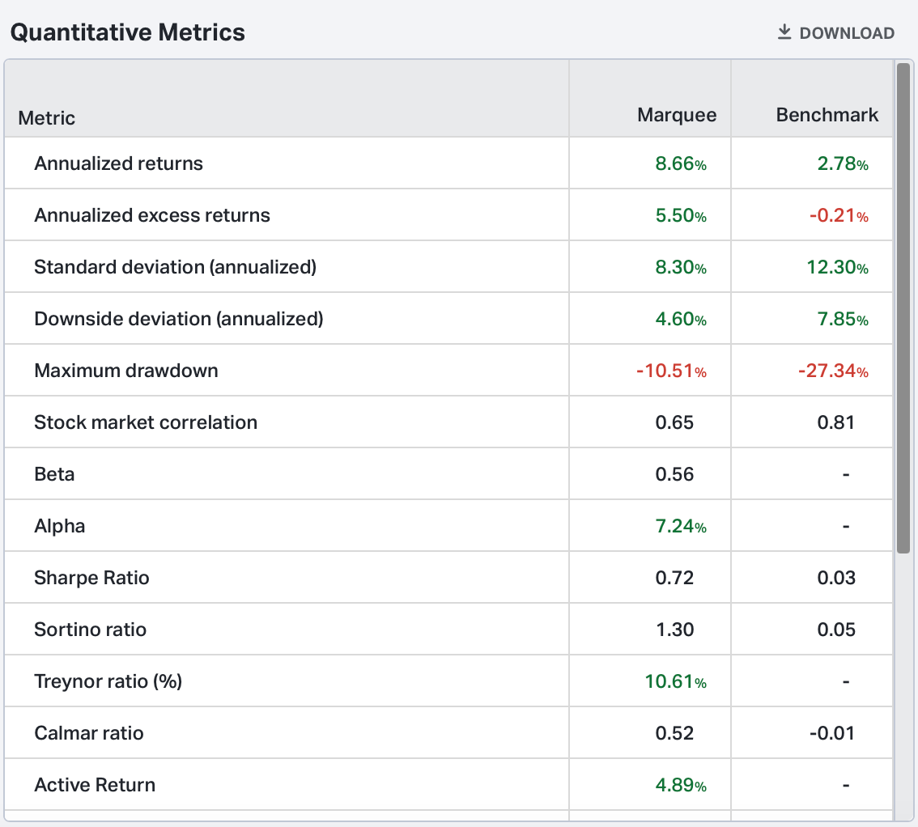Select the Beta metric label
The image size is (918, 827).
point(54,474)
